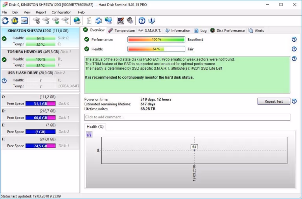Click the status last updated bar text
The height and width of the screenshot is (199, 302).
tap(31, 196)
